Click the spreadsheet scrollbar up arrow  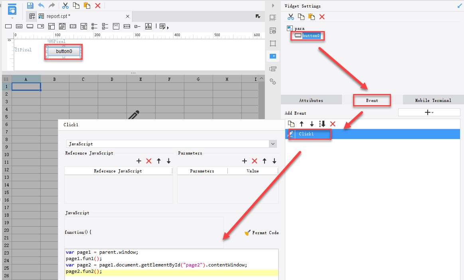tap(261, 78)
